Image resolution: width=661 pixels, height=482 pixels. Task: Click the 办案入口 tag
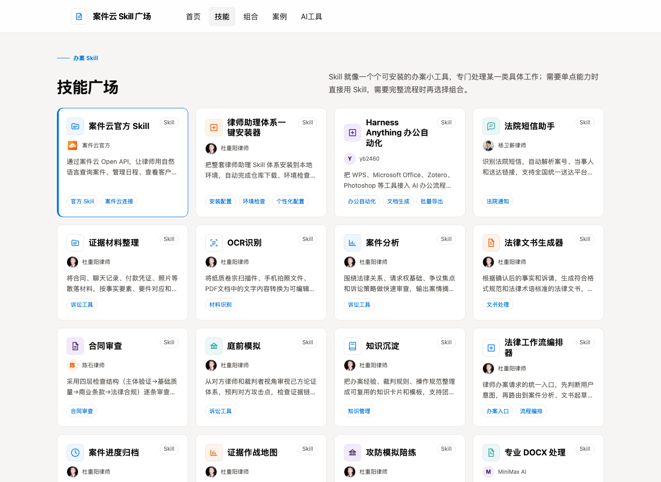click(498, 411)
